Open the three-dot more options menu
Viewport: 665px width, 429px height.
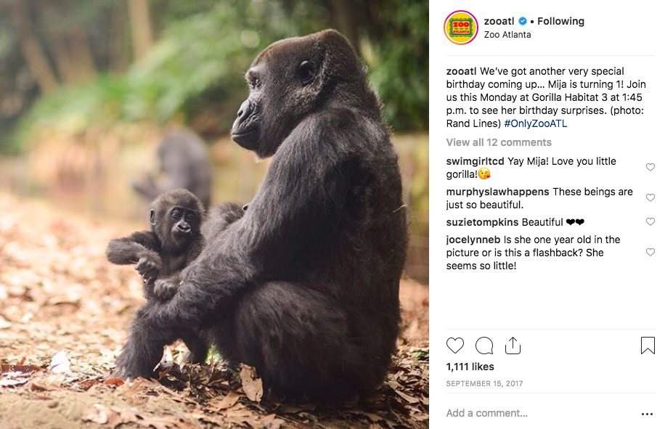point(647,414)
